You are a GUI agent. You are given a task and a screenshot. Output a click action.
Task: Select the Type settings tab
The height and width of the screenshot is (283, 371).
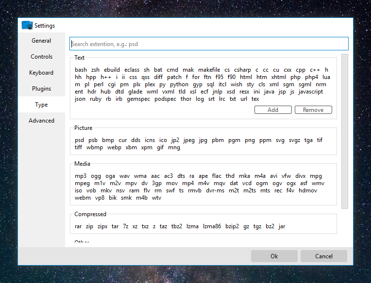pos(41,105)
